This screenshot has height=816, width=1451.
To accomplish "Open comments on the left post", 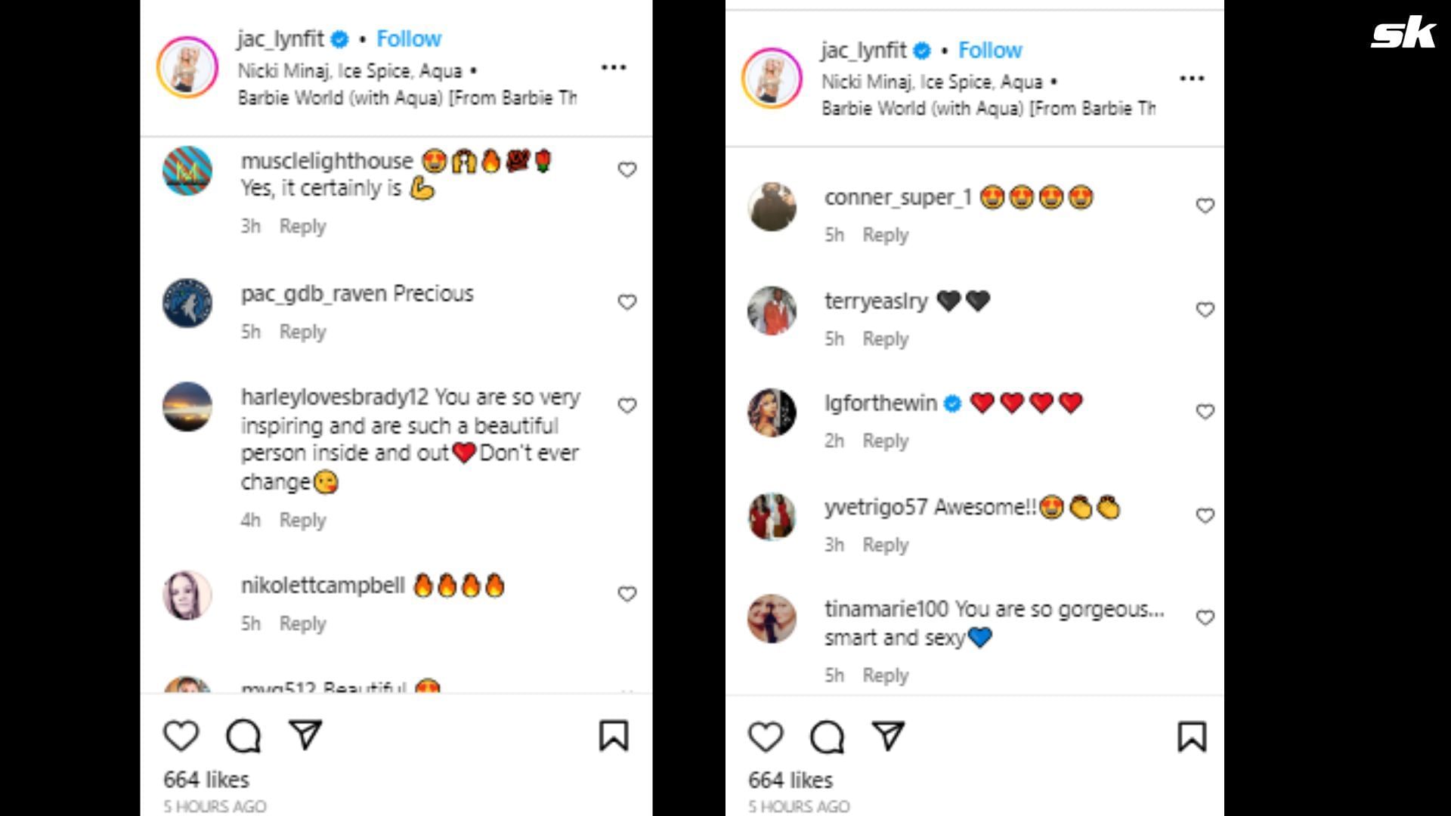I will pos(243,736).
